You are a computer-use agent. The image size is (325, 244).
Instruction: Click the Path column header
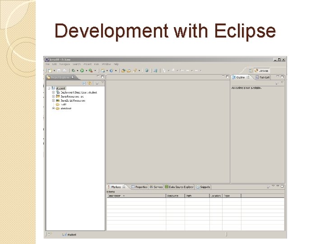point(197,196)
